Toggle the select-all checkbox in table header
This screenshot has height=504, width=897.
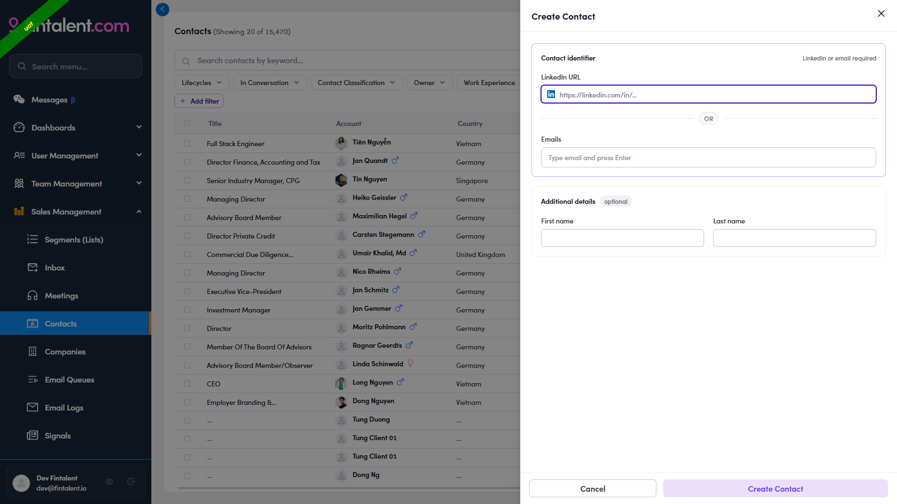pos(187,123)
